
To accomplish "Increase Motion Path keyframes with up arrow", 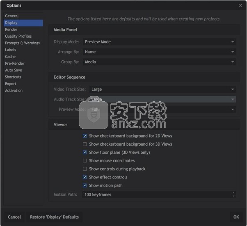I will [233, 193].
